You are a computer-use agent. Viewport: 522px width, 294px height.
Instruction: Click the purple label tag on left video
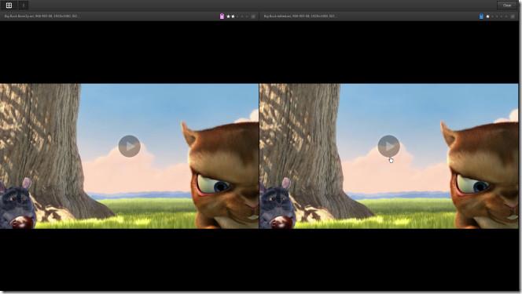(222, 16)
